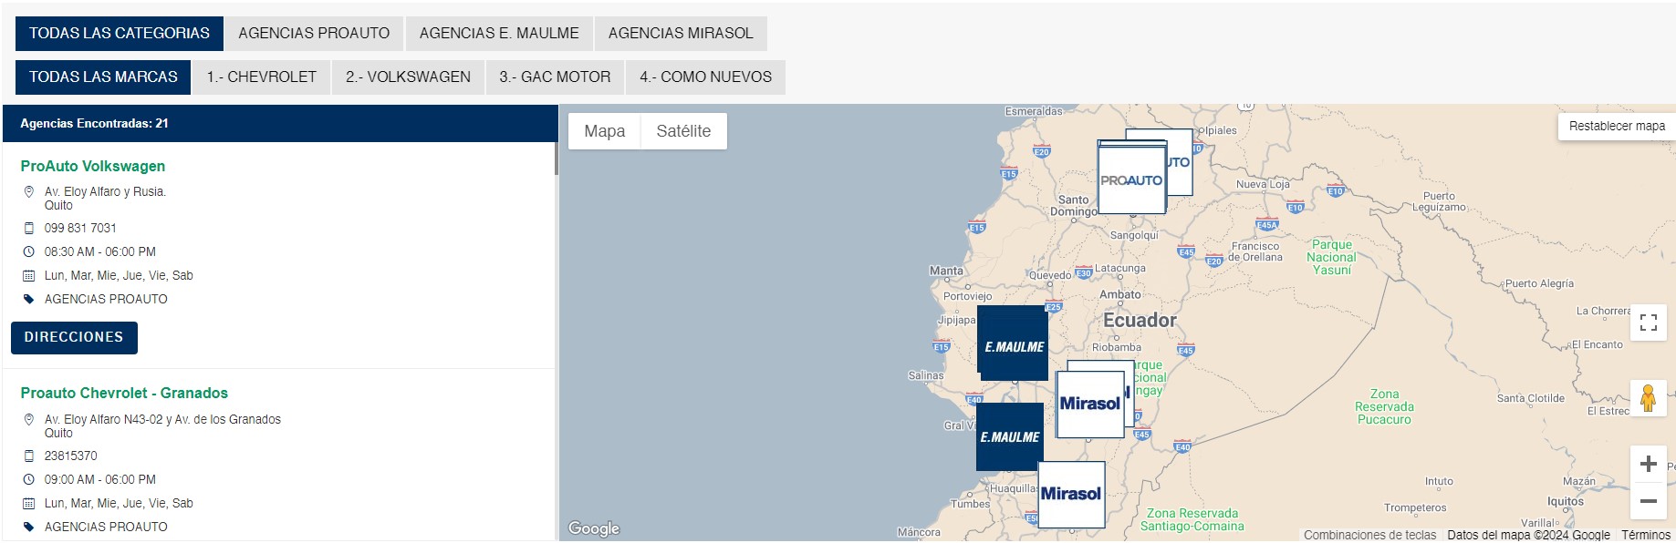
Task: Filter by AGENCIAS PROAUTO category
Action: click(314, 34)
